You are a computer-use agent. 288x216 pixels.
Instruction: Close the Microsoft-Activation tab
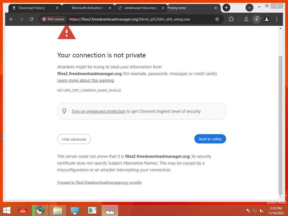click(110, 8)
